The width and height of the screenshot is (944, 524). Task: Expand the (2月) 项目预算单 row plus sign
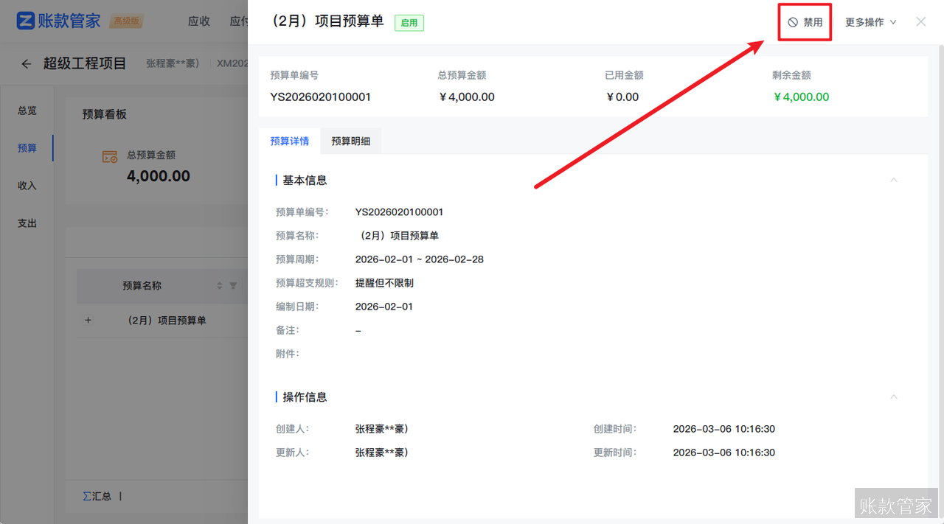point(88,320)
